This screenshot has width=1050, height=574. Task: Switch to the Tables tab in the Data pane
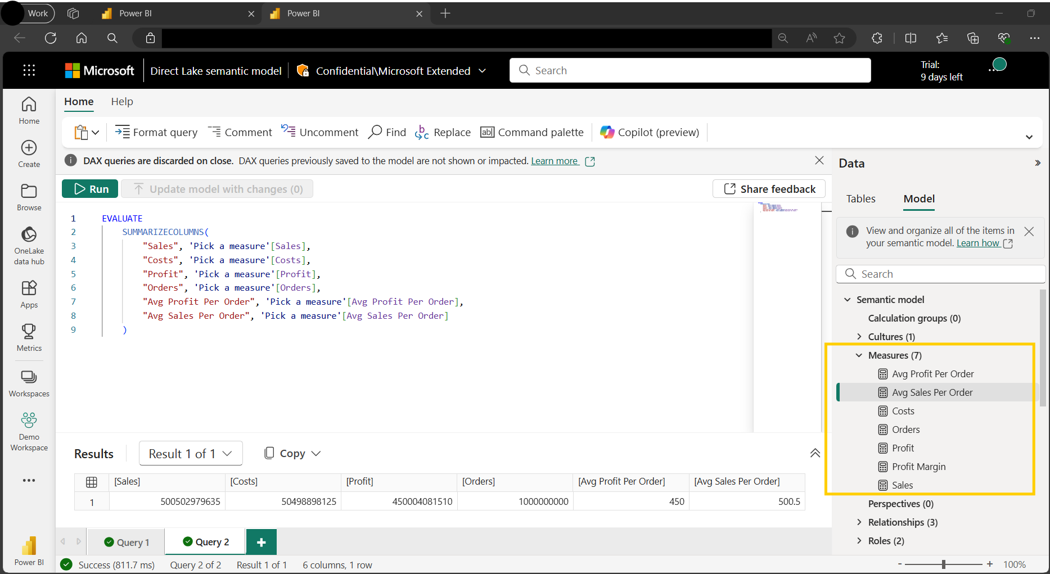[x=860, y=199]
